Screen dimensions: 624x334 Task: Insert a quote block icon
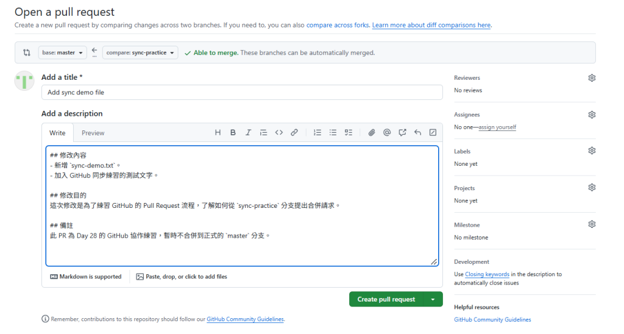263,133
